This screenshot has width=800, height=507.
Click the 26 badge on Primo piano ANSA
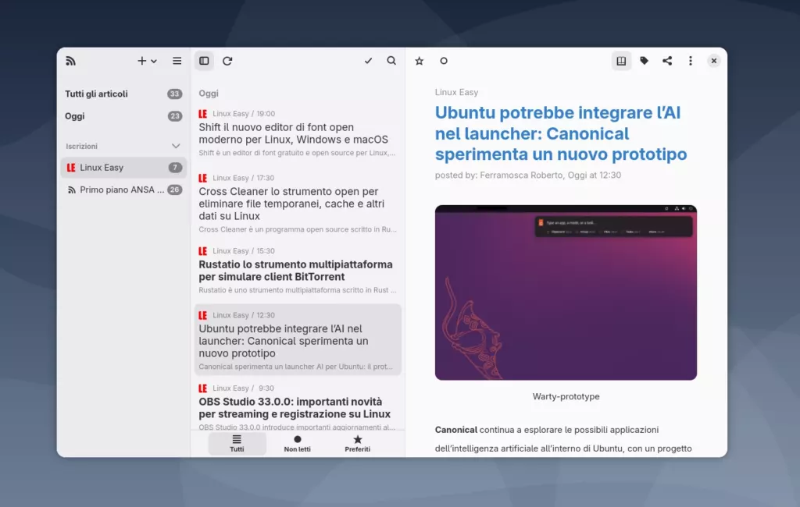pos(174,190)
